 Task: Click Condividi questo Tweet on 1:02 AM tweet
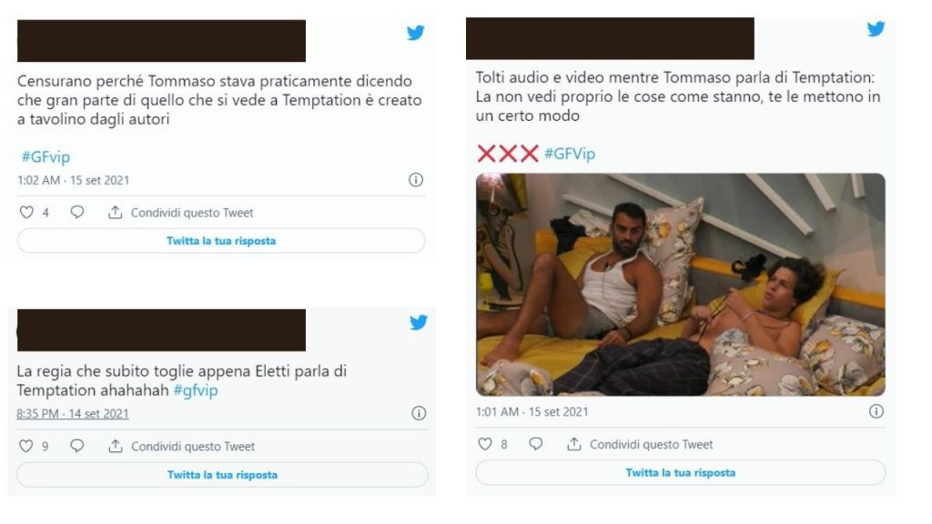pos(181,213)
